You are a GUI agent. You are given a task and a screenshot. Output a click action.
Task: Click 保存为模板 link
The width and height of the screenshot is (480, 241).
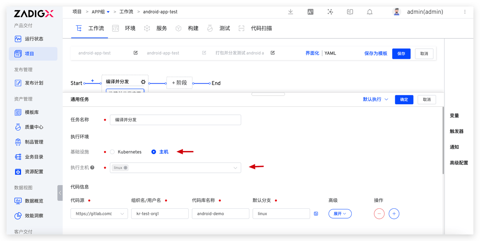pos(376,53)
